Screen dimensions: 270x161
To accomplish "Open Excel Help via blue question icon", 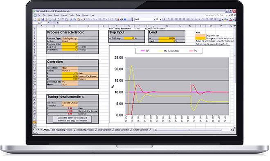I will pyautogui.click(x=125, y=19).
